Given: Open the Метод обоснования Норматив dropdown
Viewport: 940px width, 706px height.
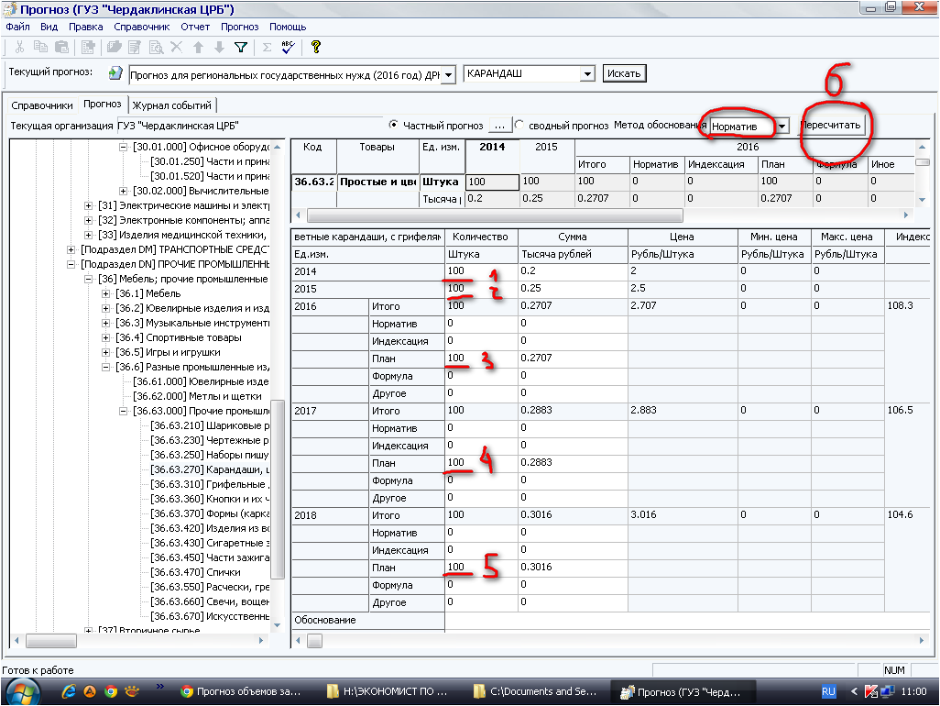Looking at the screenshot, I should [782, 127].
